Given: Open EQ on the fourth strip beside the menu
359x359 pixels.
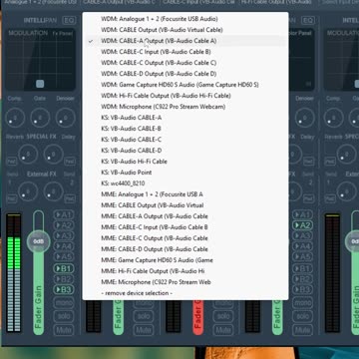Looking at the screenshot, I should tap(308, 21).
